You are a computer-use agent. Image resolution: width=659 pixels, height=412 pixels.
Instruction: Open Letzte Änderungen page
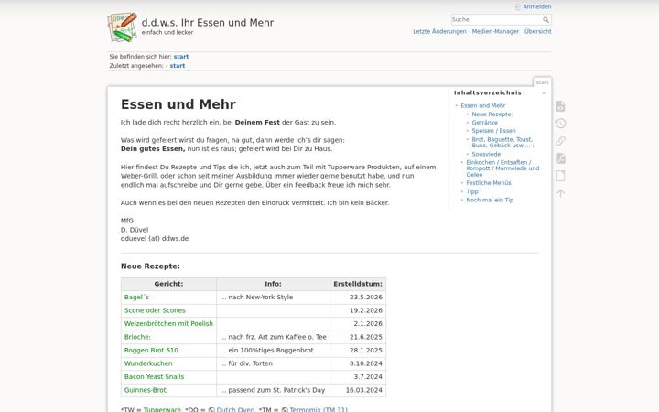click(439, 31)
